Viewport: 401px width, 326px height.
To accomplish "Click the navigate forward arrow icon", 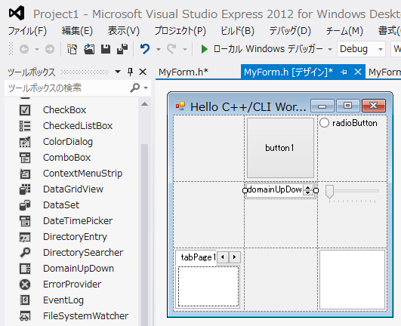I will (x=50, y=49).
